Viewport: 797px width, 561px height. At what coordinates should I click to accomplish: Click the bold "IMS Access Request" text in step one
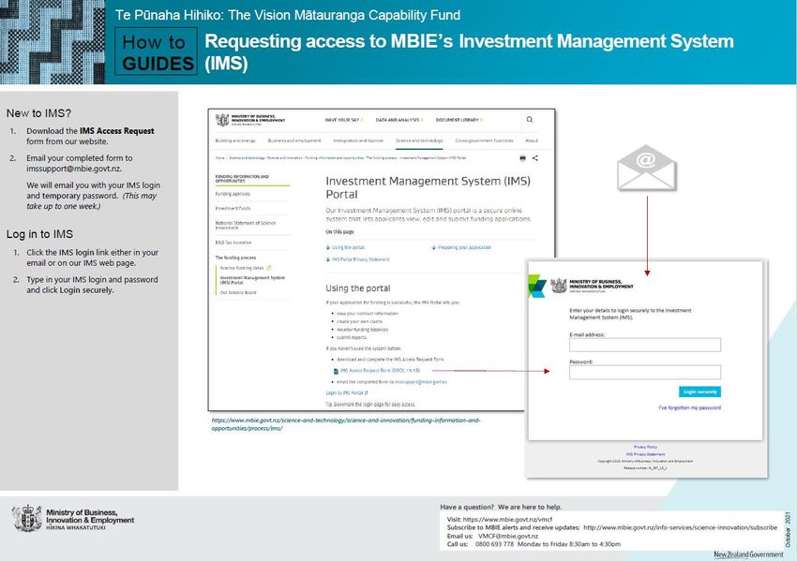[117, 131]
